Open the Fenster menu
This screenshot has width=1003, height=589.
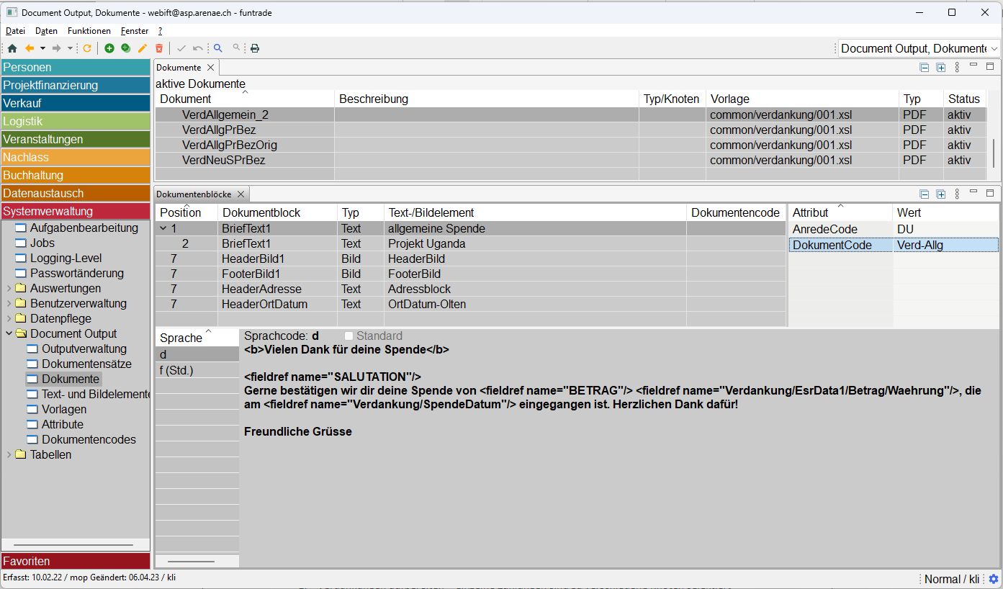(135, 31)
